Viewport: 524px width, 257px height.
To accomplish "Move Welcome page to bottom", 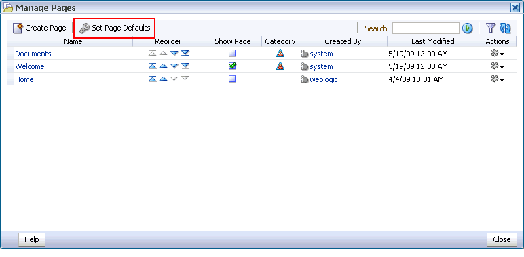I will [x=185, y=66].
